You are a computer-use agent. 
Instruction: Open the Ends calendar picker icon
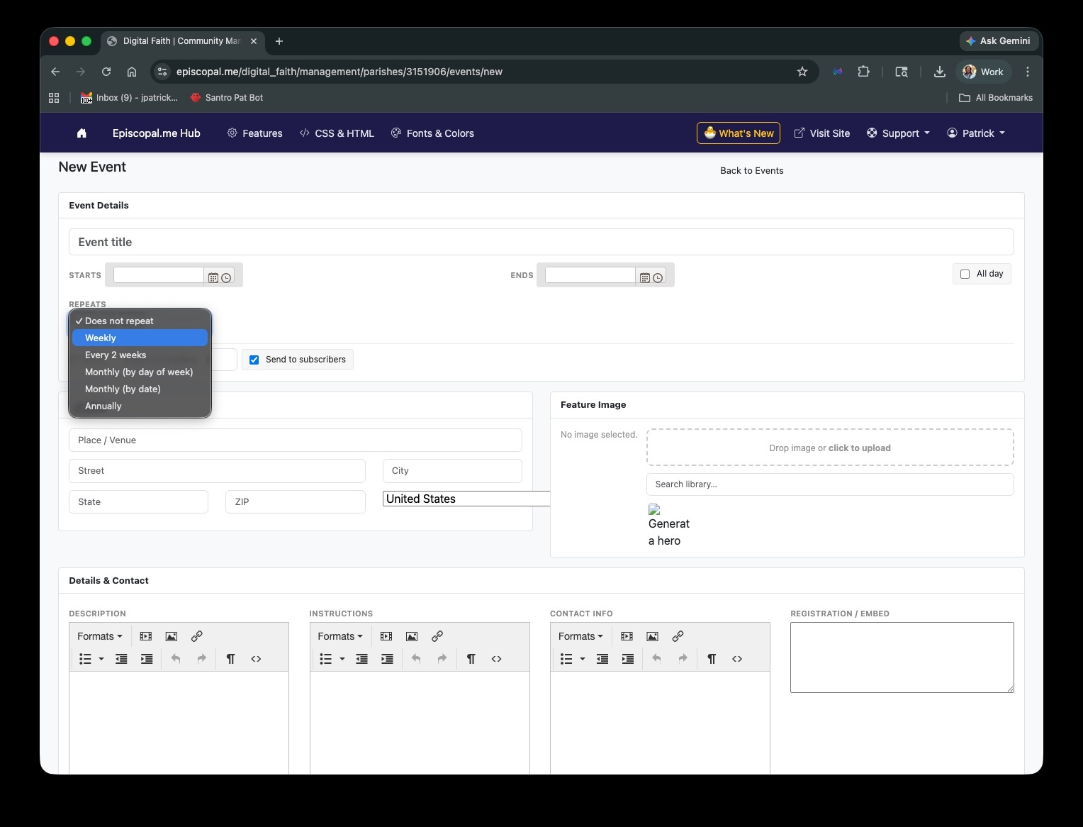[x=645, y=278]
